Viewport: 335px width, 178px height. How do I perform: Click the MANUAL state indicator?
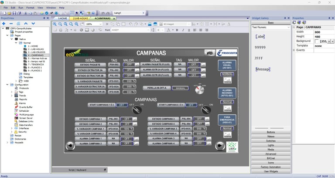point(180,88)
